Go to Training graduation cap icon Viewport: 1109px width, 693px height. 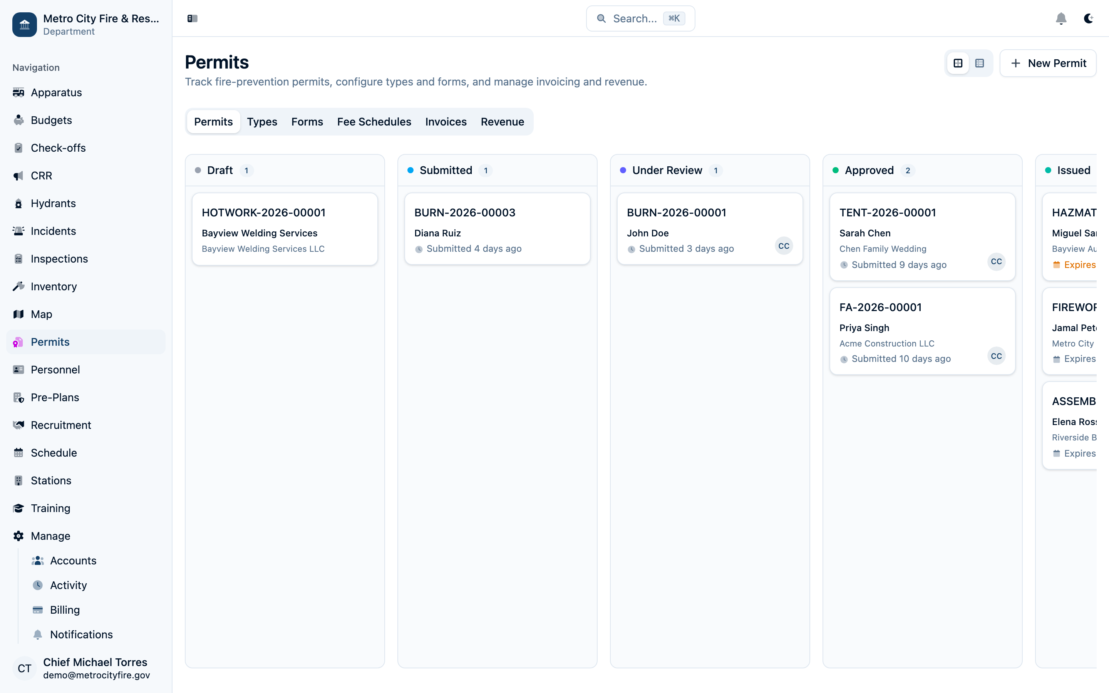click(x=18, y=508)
